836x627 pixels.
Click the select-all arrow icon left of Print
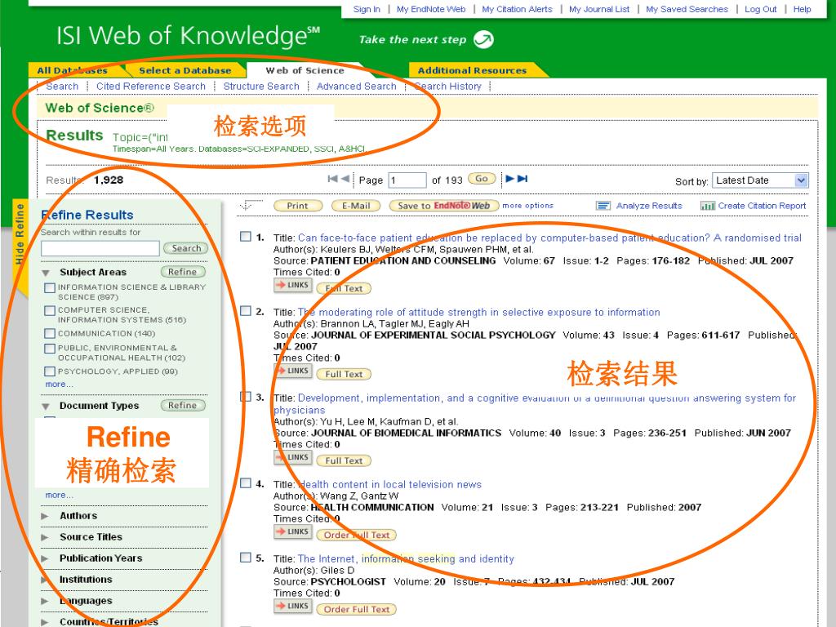coord(250,205)
